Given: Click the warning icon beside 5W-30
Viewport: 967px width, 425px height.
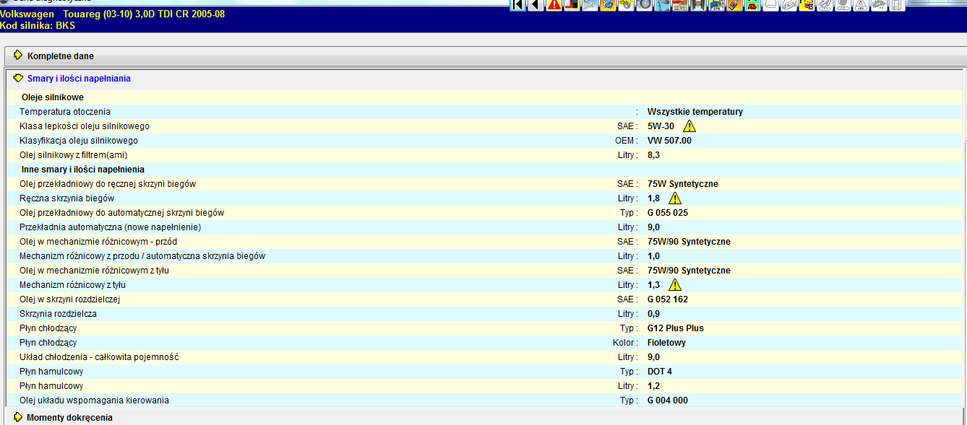Looking at the screenshot, I should point(689,126).
